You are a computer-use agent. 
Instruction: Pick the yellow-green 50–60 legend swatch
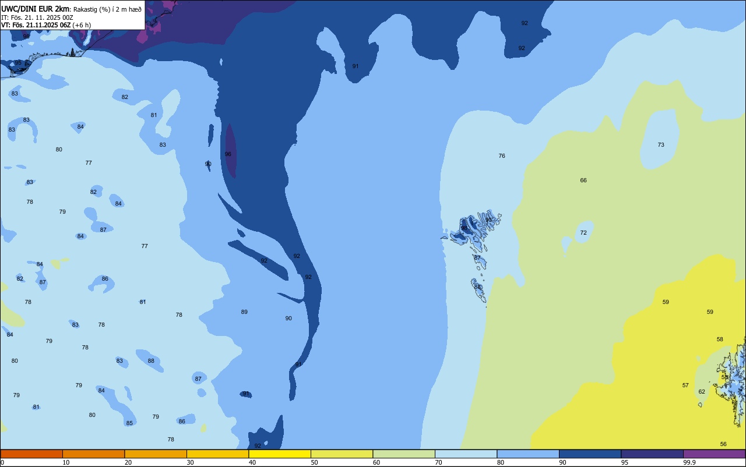pos(342,454)
